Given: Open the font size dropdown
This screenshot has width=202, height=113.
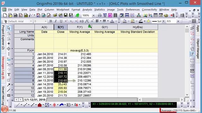Looking at the screenshot, I should click(x=45, y=21).
